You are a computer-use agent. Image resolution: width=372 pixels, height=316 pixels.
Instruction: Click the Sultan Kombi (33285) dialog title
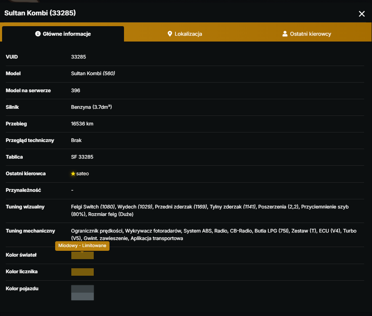[40, 13]
